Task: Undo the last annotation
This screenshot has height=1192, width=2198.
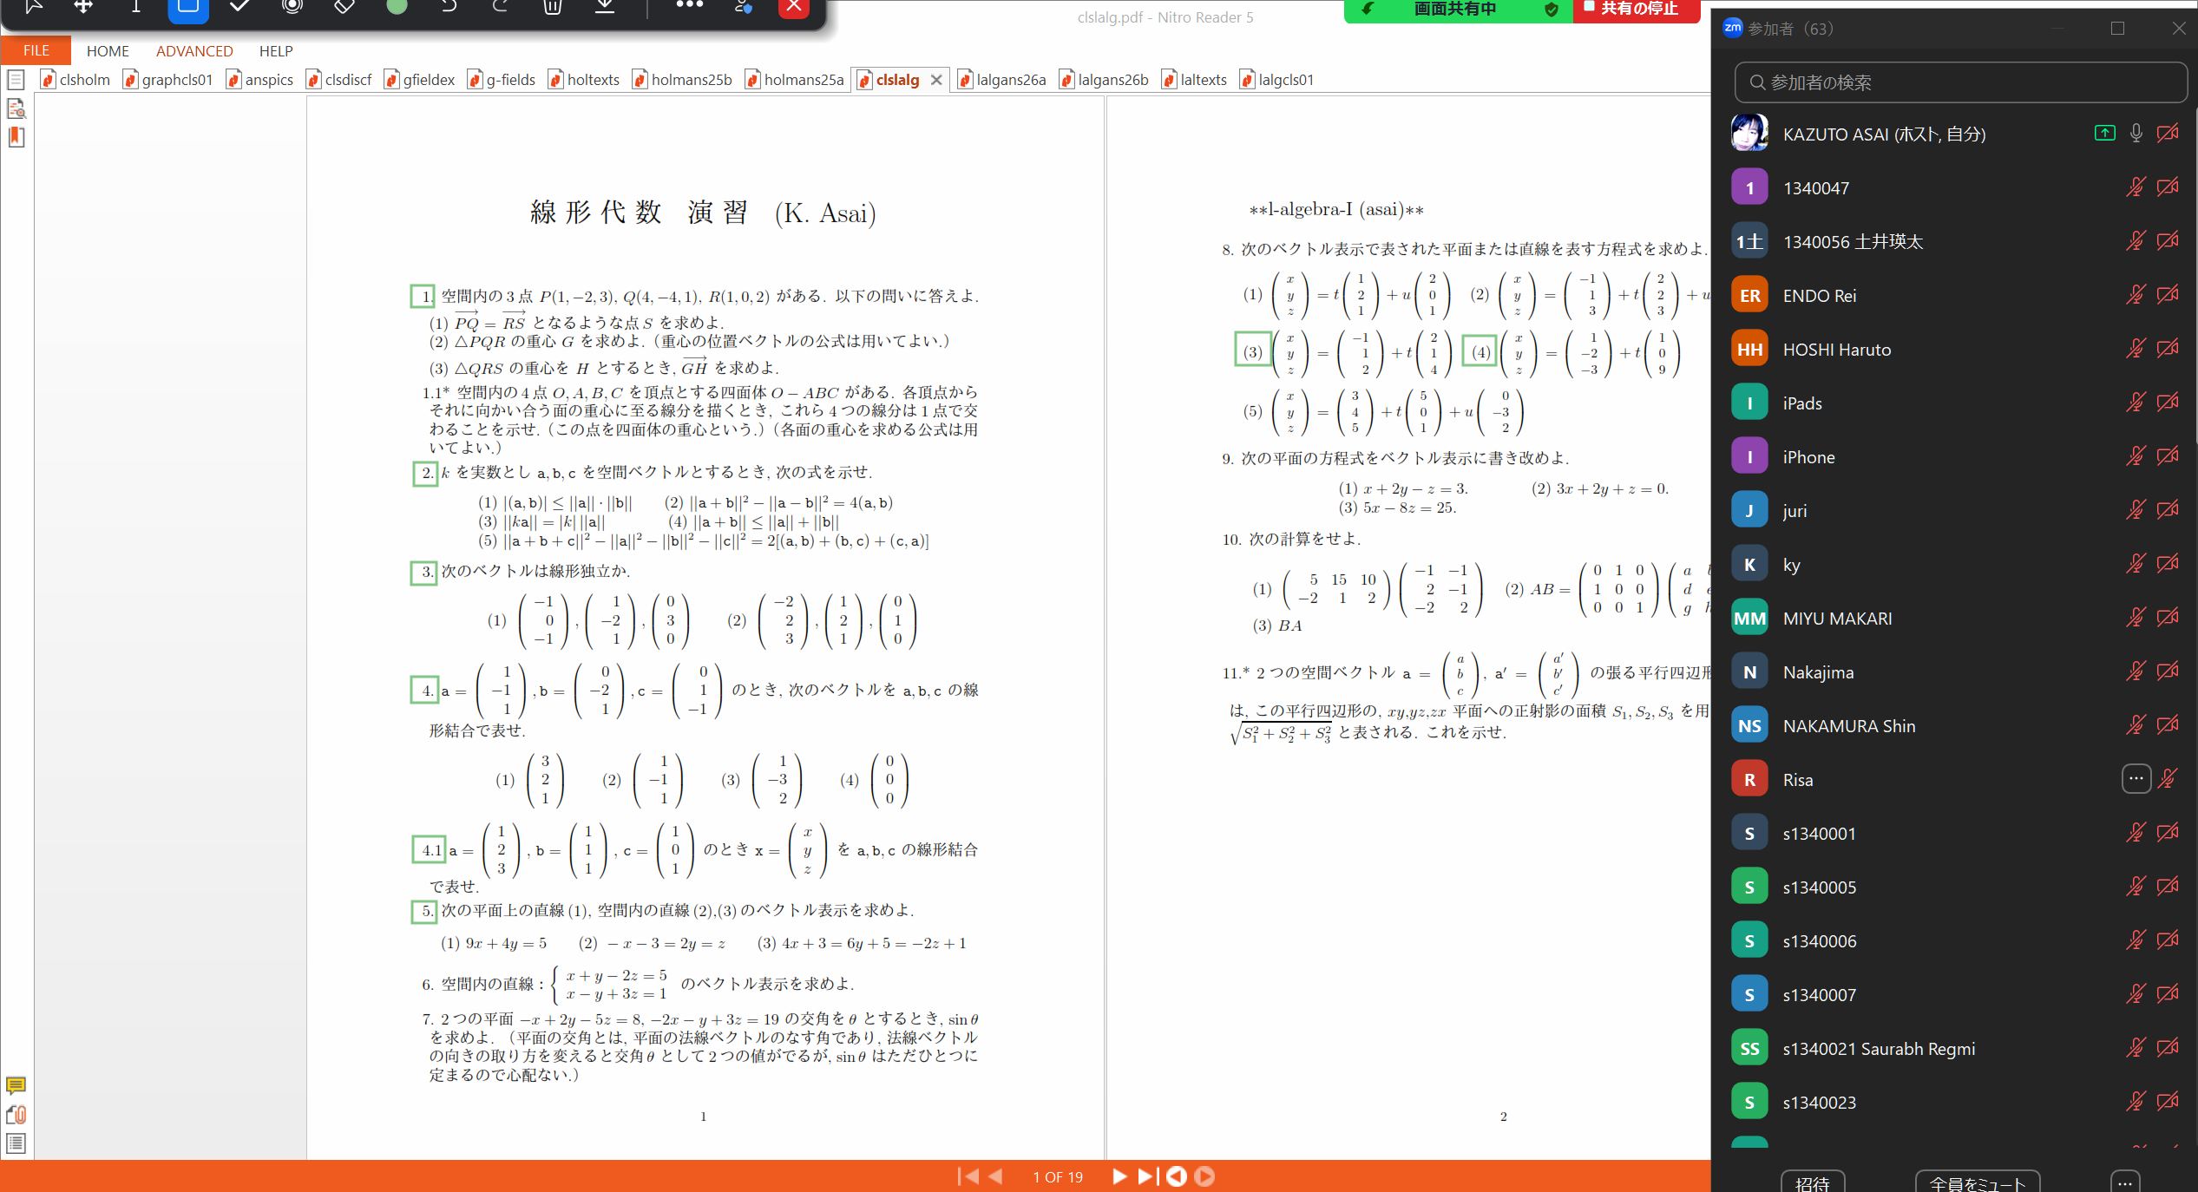Action: tap(449, 7)
